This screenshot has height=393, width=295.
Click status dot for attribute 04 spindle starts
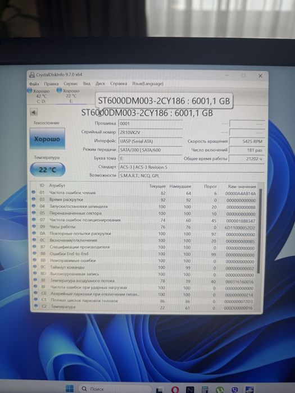pyautogui.click(x=34, y=206)
